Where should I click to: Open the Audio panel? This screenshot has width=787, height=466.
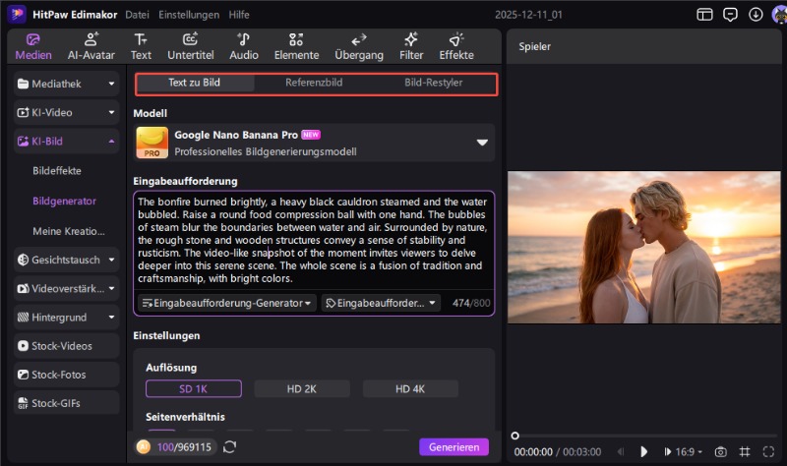tap(244, 46)
